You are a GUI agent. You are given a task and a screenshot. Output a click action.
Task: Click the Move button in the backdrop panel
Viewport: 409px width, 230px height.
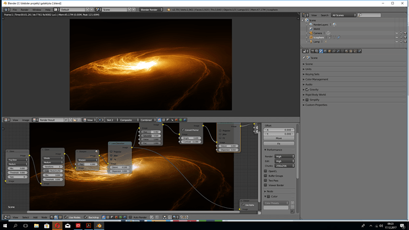click(x=279, y=138)
